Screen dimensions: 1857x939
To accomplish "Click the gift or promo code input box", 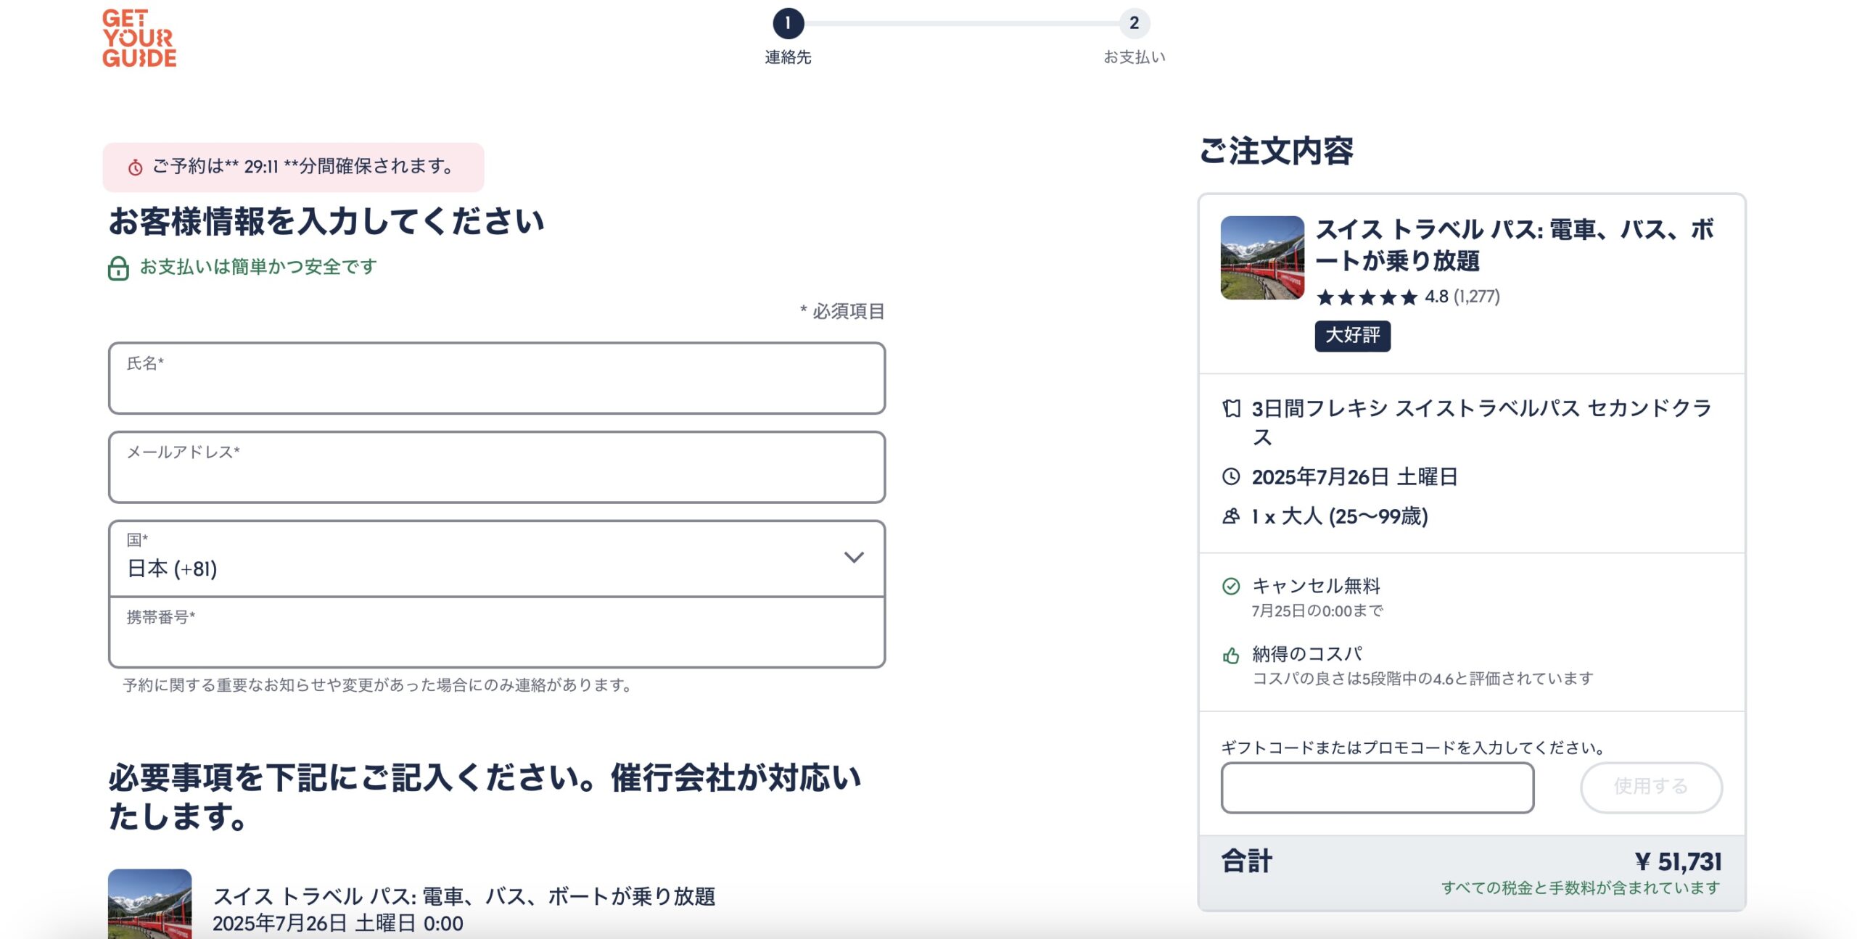I will coord(1377,787).
